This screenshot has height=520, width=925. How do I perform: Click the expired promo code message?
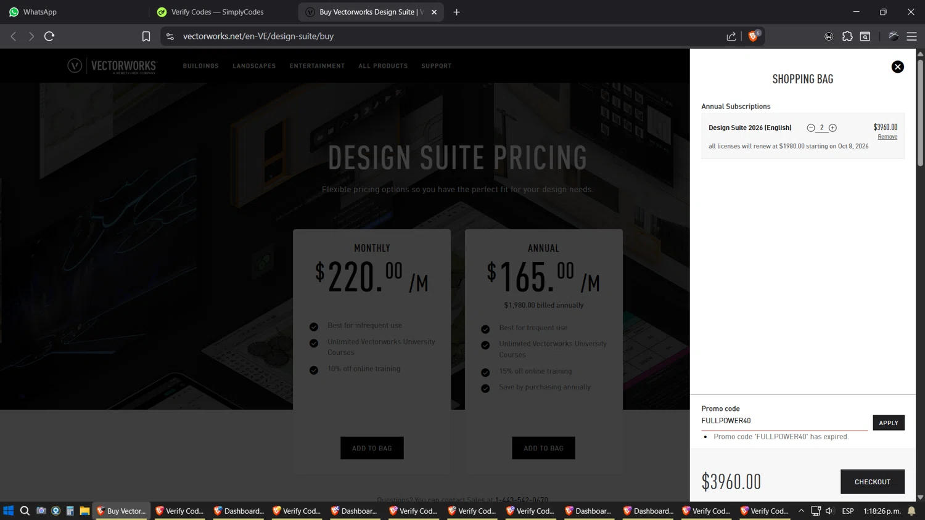coord(781,437)
